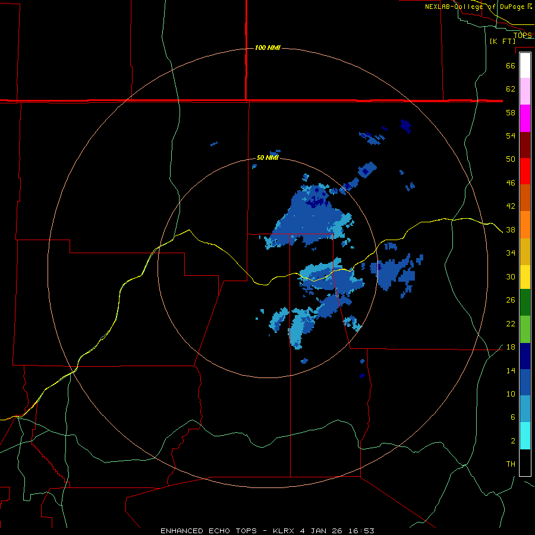
Task: Click the legend value '10'
Action: tap(511, 394)
